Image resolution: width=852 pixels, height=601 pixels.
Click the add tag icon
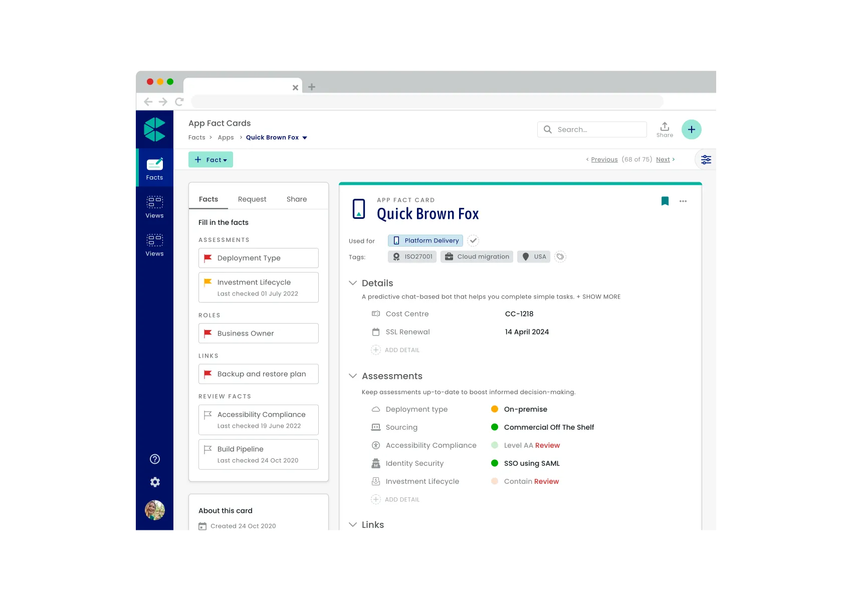click(560, 257)
